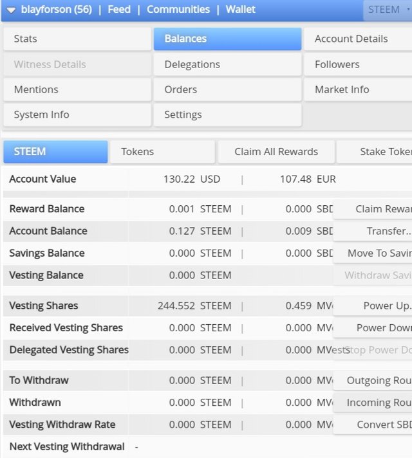The width and height of the screenshot is (412, 458).
Task: Click the Savings Balance label
Action: click(x=47, y=253)
